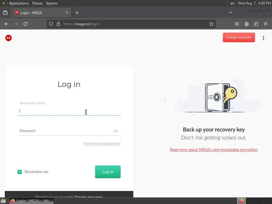Click the browser forward arrow
Screen dimensions: 272x204
[x=16, y=24]
